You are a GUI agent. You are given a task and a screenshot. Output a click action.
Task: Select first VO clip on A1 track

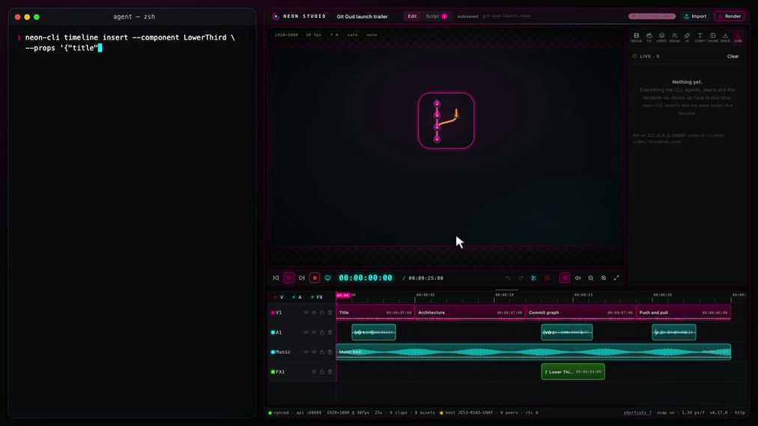pyautogui.click(x=374, y=332)
